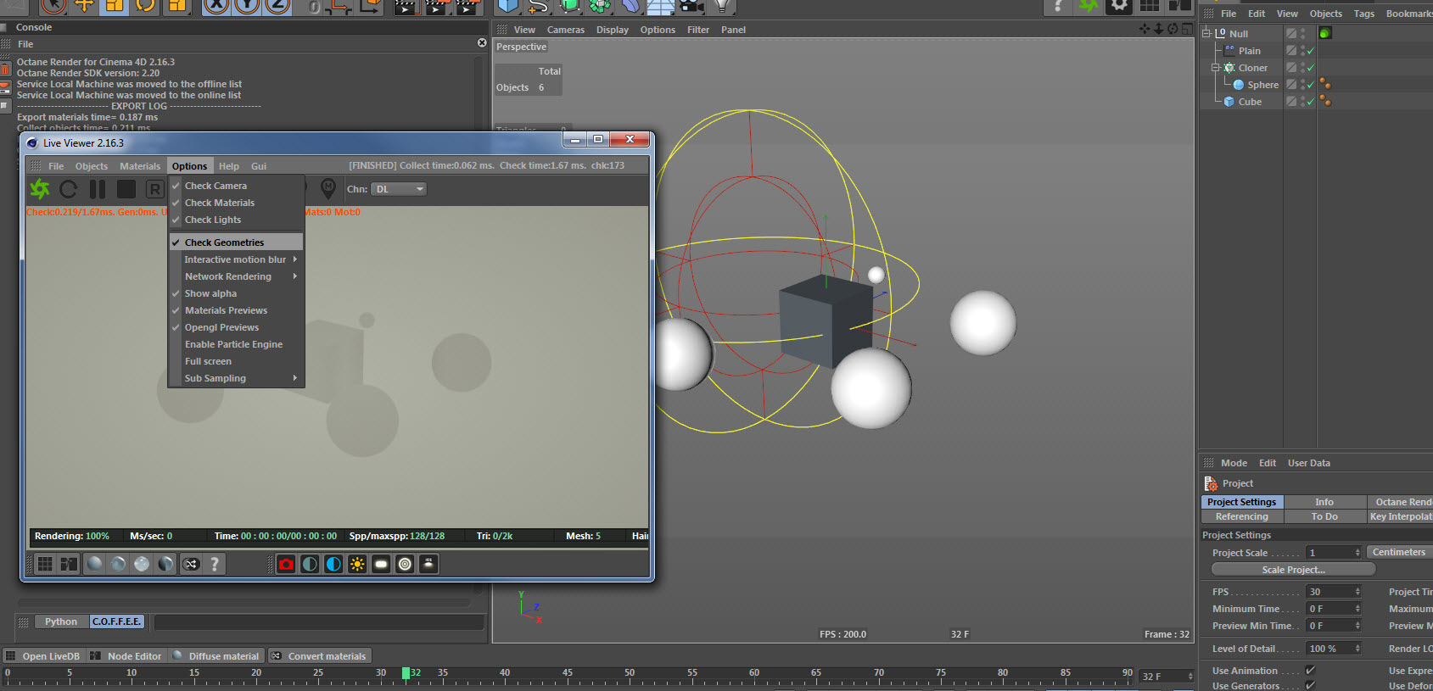Toggle the green enable checkmark for Cube
Viewport: 1433px width, 691px height.
tap(1311, 102)
